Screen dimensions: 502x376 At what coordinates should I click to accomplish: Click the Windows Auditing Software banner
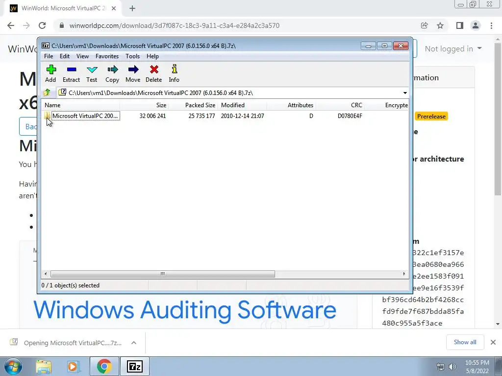(185, 310)
